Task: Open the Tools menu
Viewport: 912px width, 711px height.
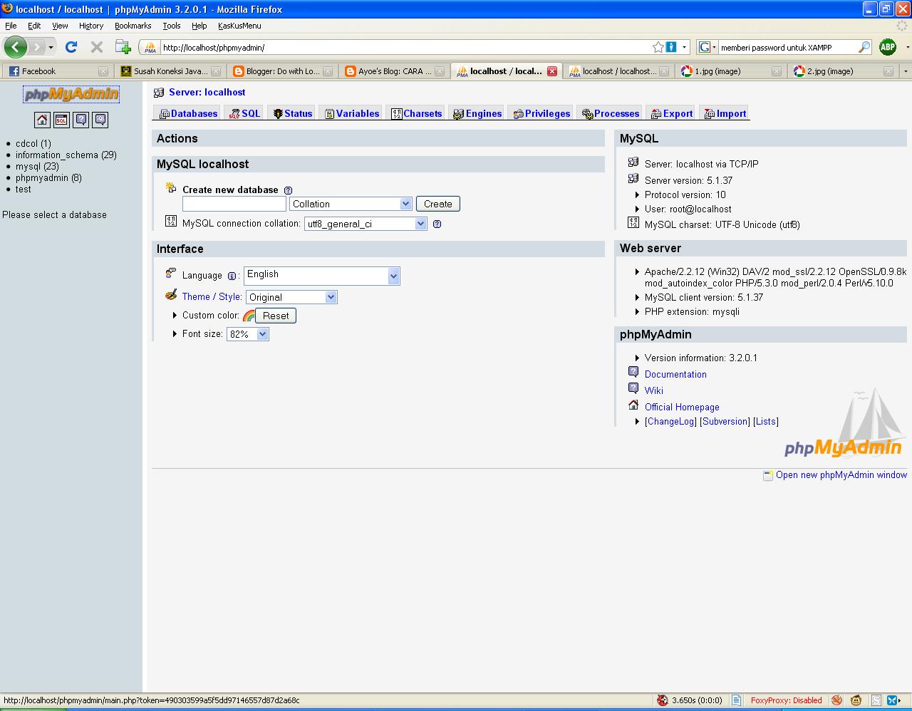Action: click(172, 26)
